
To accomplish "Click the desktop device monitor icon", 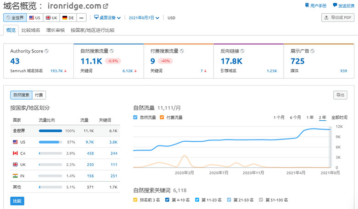I will click(x=96, y=17).
